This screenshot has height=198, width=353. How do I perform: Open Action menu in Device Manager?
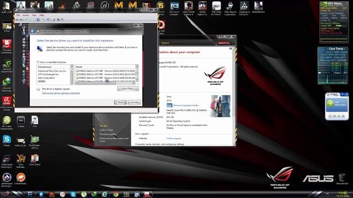[26, 15]
